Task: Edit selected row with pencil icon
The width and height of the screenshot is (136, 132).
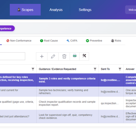Action: coord(53,56)
